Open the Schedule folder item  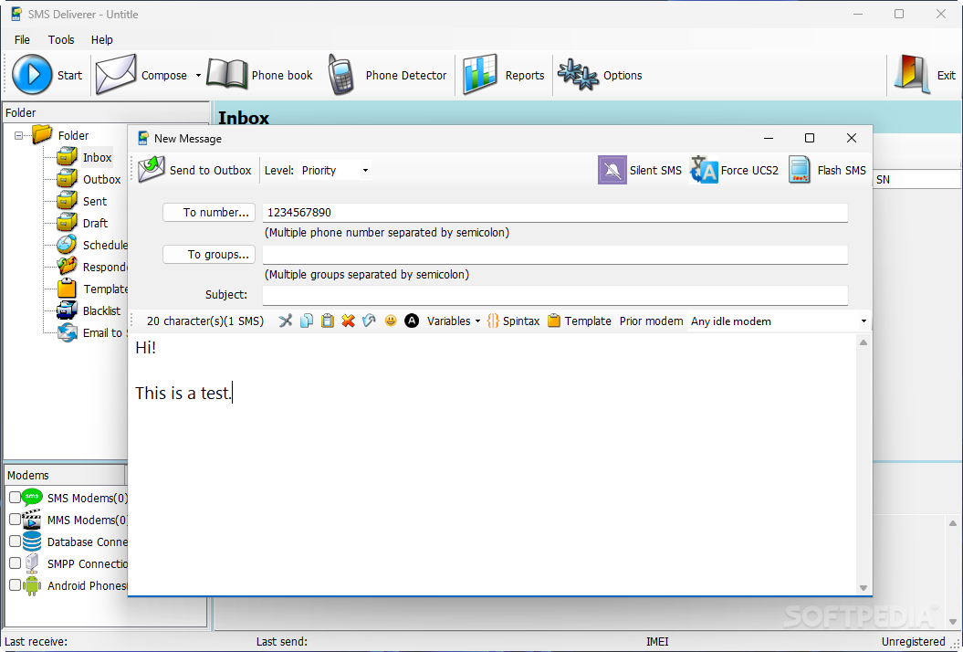coord(105,246)
